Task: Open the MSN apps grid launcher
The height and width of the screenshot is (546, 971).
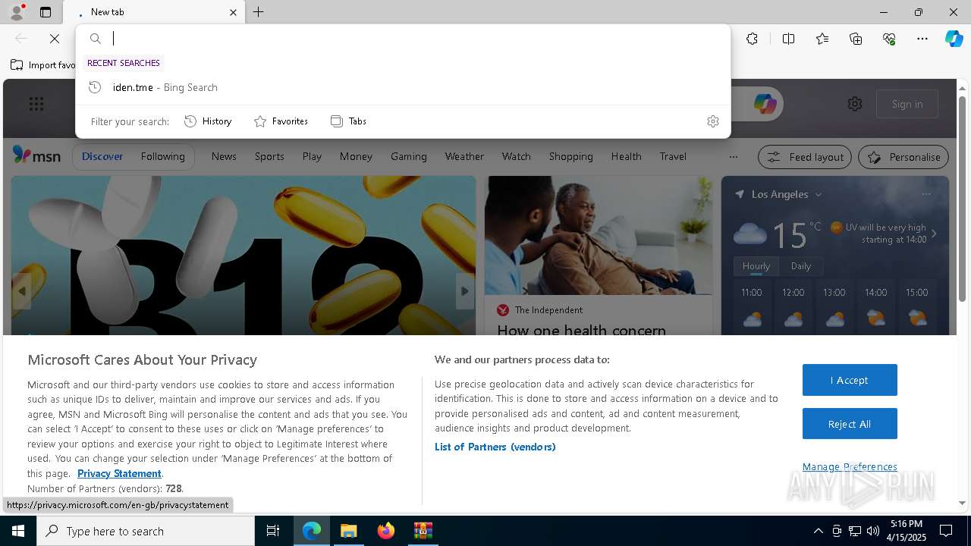Action: pos(36,104)
